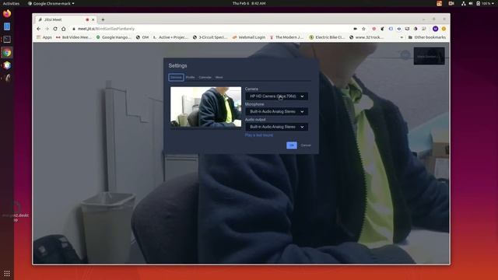Click the camera recording indicator in top bar
Viewport: 498px width, 280px height.
(x=451, y=3)
